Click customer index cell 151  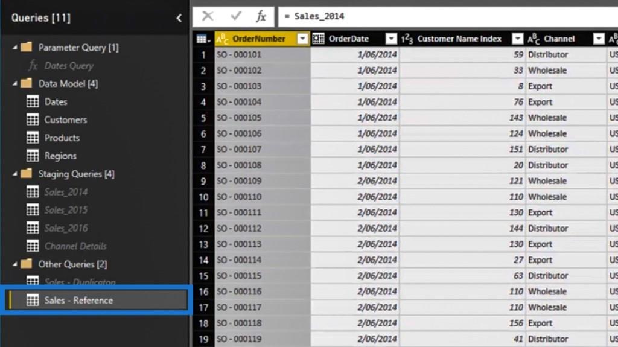(462, 150)
